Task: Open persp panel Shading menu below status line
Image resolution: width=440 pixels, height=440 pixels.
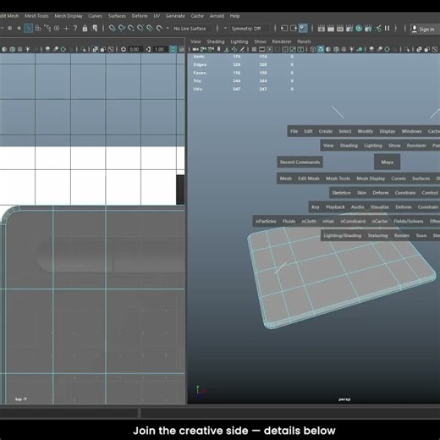Action: click(x=216, y=41)
